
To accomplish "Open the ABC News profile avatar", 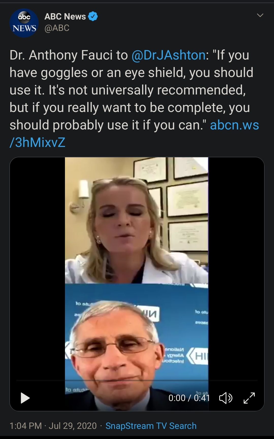I will coord(24,23).
